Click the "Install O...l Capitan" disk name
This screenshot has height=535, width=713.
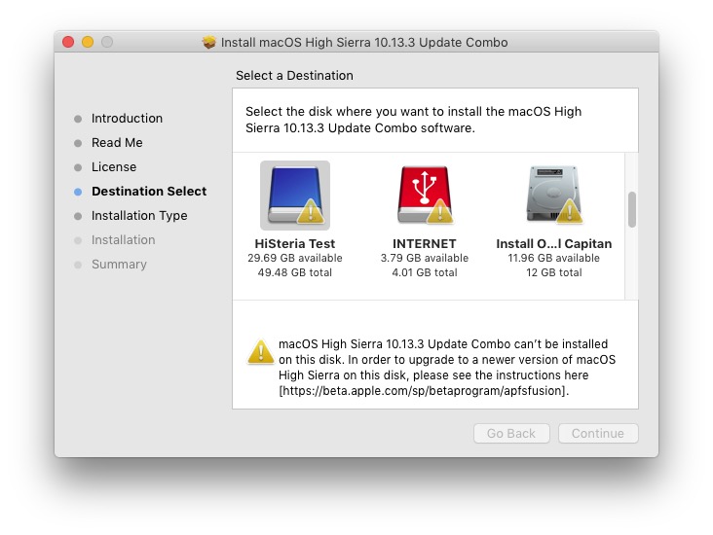click(x=554, y=244)
